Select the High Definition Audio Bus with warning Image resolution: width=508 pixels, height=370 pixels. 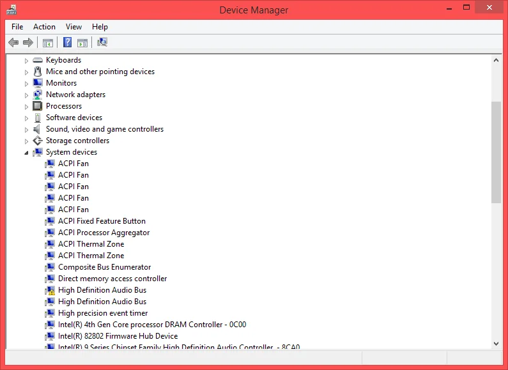point(102,290)
